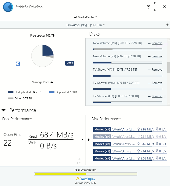Click the Pool Organization progress bar
The width and height of the screenshot is (170, 186).
pos(85,174)
